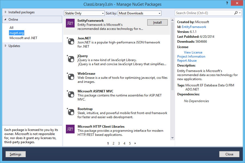The height and width of the screenshot is (163, 245).
Task: Open the View License link
Action: point(193,52)
